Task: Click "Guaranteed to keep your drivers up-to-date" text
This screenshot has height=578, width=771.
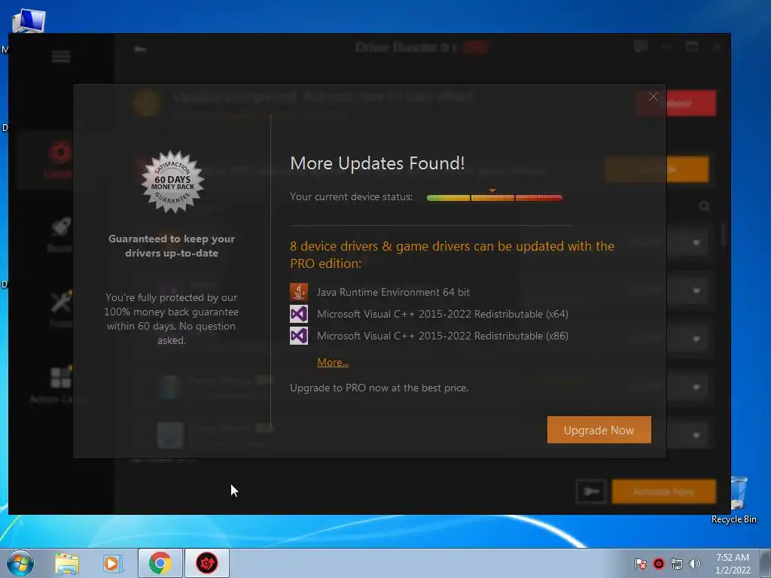Action: 172,246
